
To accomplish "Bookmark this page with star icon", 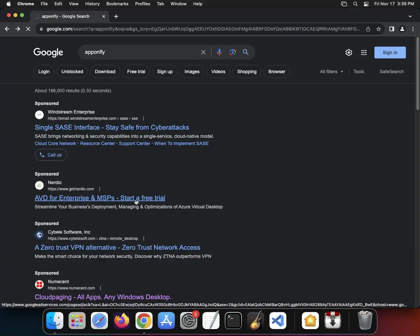I will click(379, 29).
